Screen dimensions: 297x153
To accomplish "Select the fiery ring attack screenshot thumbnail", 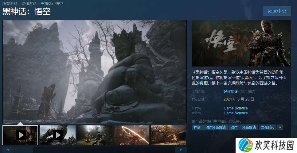I will 132,135.
